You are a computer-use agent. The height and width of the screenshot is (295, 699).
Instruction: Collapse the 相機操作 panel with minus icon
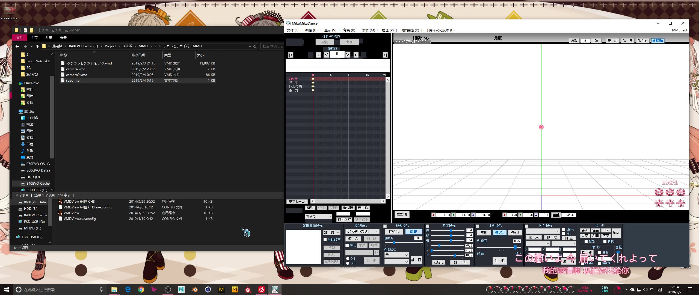point(385,226)
